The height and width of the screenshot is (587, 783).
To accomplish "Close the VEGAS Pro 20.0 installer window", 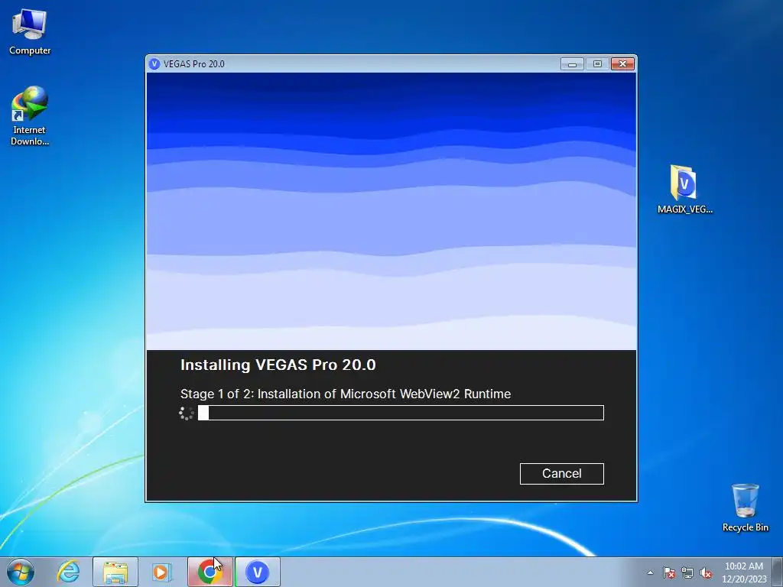I will 622,64.
